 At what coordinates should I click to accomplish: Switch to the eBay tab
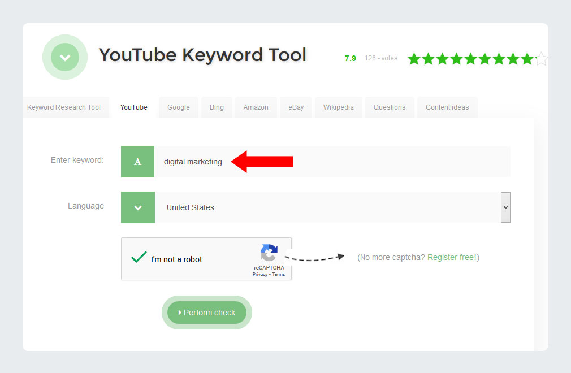point(296,107)
